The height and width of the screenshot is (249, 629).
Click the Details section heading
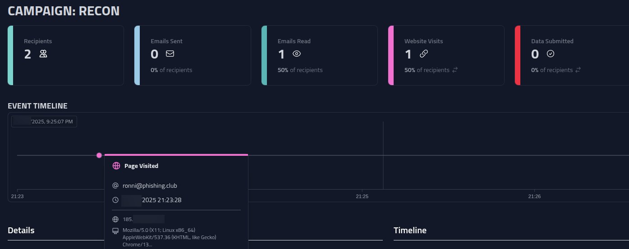(x=21, y=230)
